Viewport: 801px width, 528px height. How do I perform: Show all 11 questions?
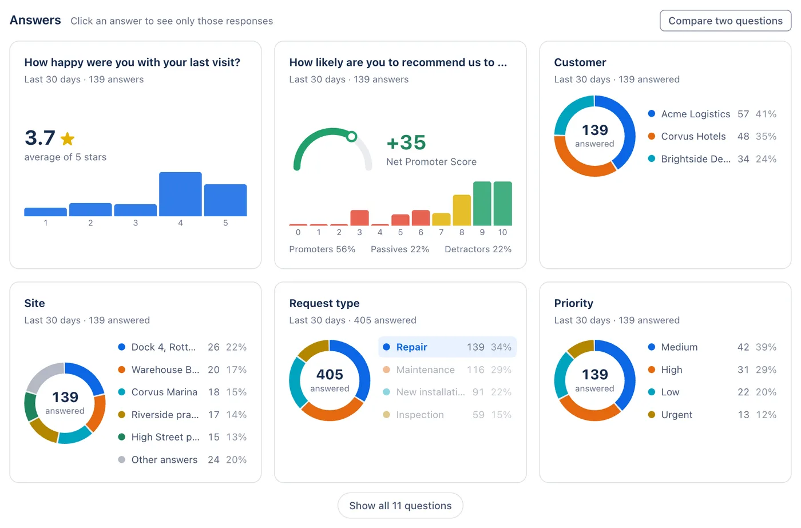point(400,506)
